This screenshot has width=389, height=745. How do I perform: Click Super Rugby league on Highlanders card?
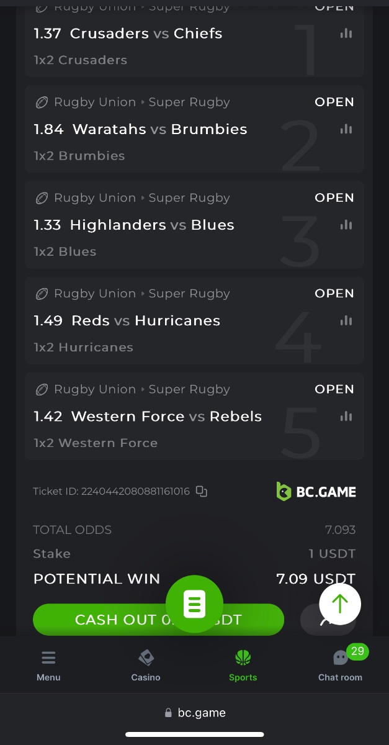coord(189,198)
